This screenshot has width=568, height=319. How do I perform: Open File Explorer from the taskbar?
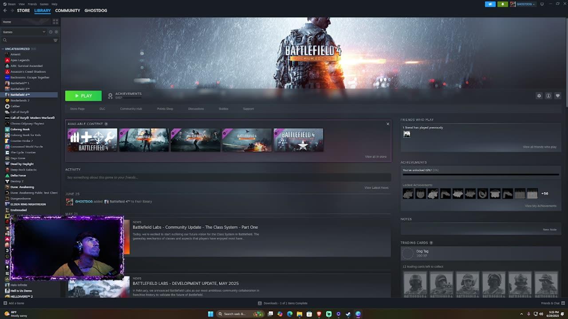tap(300, 314)
